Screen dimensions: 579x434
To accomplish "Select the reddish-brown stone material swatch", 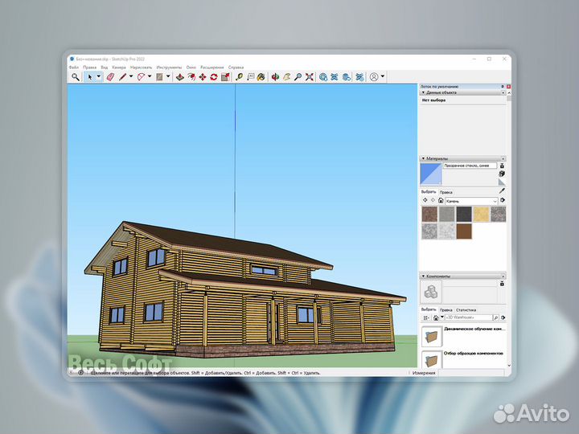I will point(429,215).
